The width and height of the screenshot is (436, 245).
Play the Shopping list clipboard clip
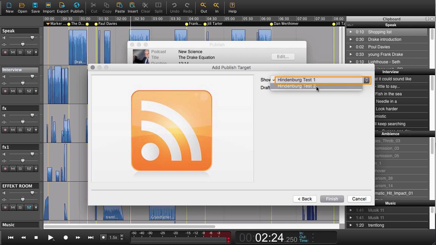(x=351, y=32)
